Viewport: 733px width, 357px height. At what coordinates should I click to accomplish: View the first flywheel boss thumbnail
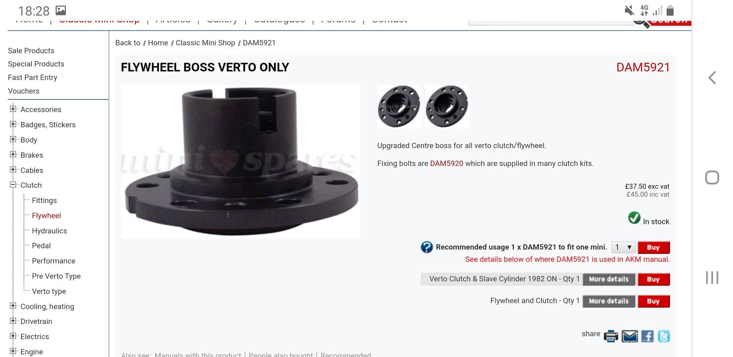[x=399, y=107]
